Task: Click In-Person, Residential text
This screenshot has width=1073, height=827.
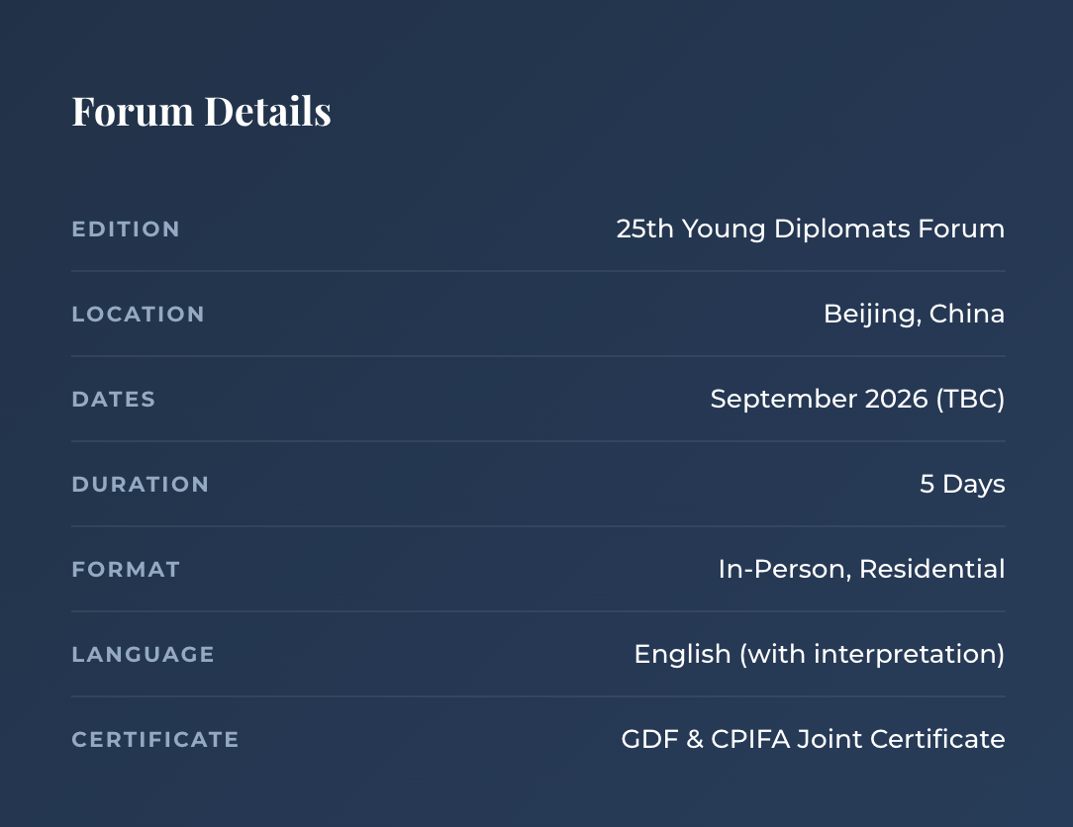Action: point(861,569)
